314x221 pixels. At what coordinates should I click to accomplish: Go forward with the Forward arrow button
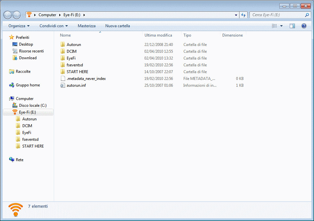(17, 15)
